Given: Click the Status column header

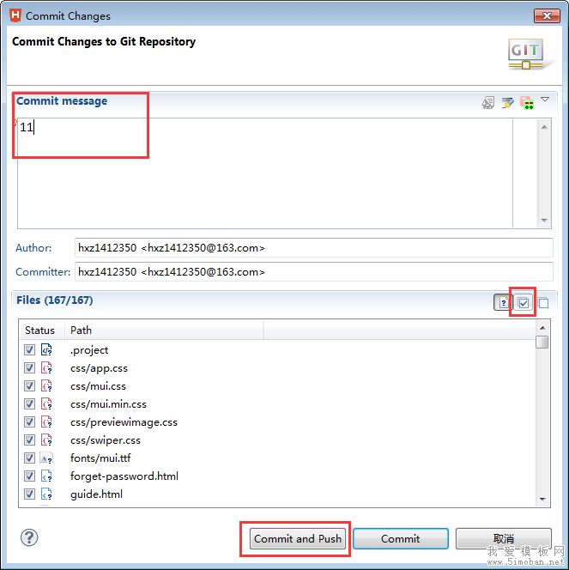Looking at the screenshot, I should [40, 330].
